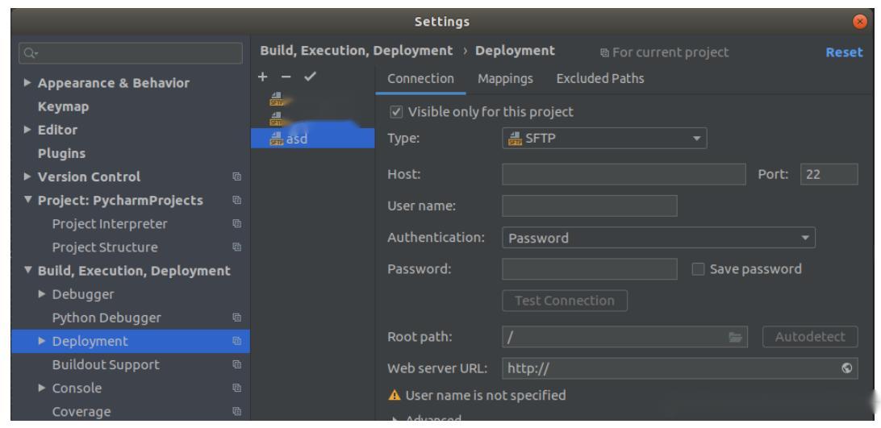Screen dimensions: 881x428
Task: Open the Excluded Paths tab
Action: click(600, 79)
